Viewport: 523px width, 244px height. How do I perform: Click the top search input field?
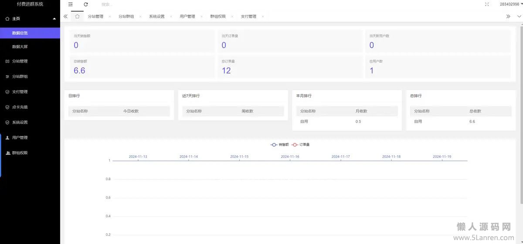pyautogui.click(x=131, y=4)
